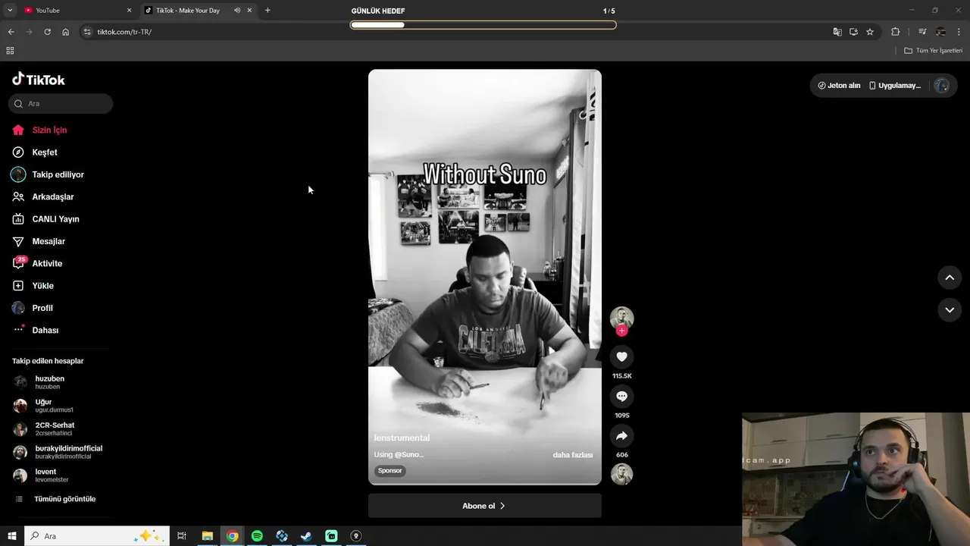Go to browser home page
This screenshot has height=546, width=970.
[66, 32]
